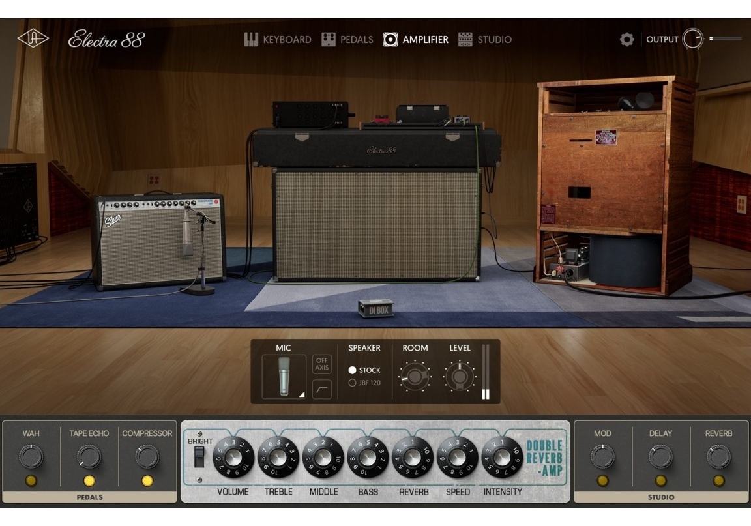The image size is (751, 526).
Task: Select the wooden rotary speaker cabinet
Action: point(615,186)
